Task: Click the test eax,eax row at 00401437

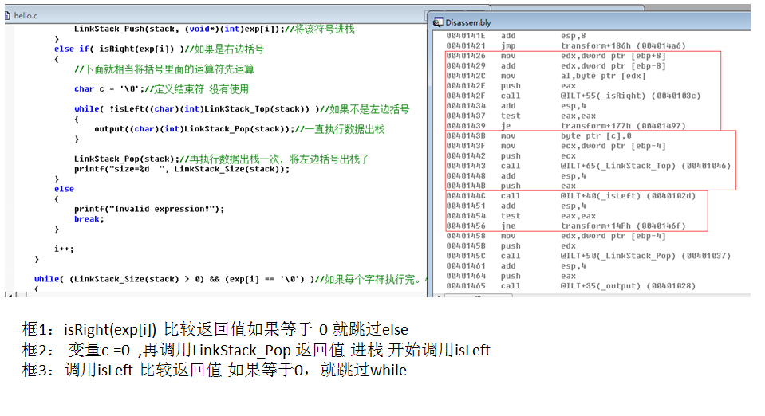Action: click(521, 116)
